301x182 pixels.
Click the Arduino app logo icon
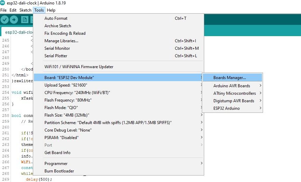(x=2, y=3)
